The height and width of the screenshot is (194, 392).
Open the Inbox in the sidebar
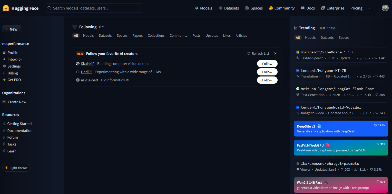14,59
